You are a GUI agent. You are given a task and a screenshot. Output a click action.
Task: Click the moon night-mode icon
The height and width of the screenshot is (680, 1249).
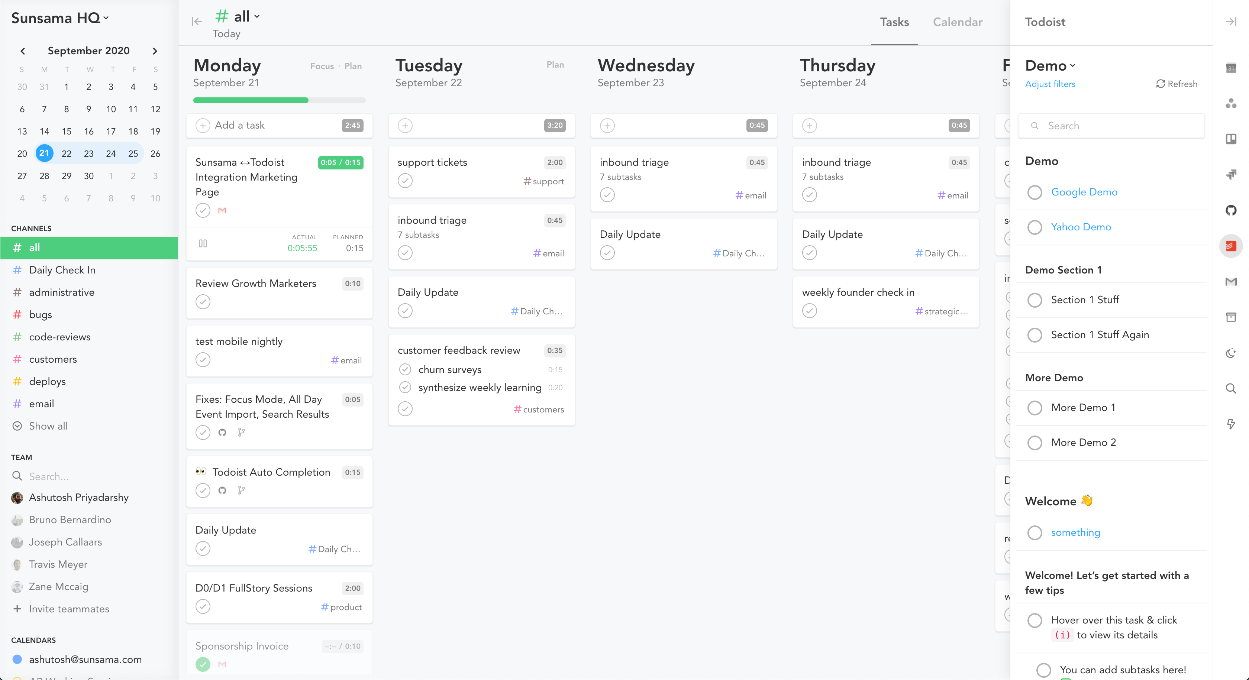coord(1230,353)
